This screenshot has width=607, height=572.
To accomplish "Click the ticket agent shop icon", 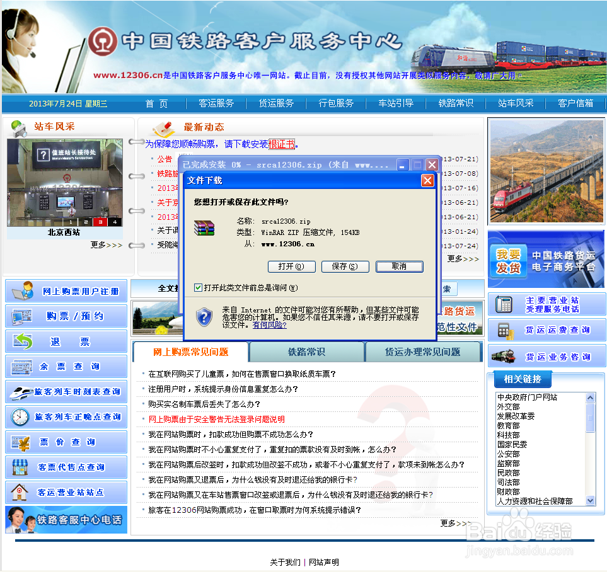I will [x=20, y=467].
